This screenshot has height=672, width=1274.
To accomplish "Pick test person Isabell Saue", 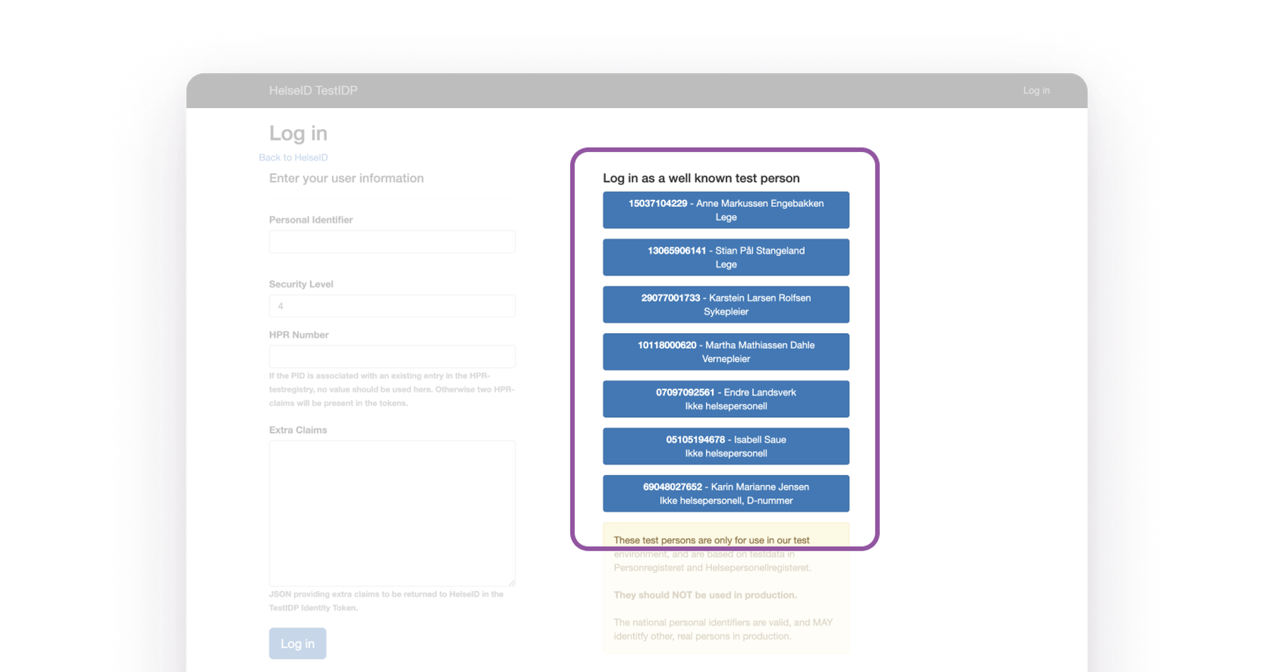I will click(726, 446).
